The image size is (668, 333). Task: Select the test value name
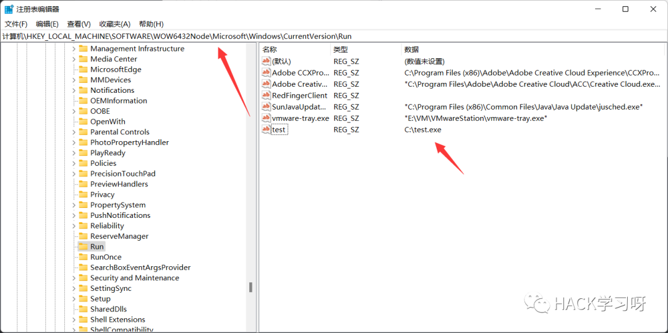[280, 129]
